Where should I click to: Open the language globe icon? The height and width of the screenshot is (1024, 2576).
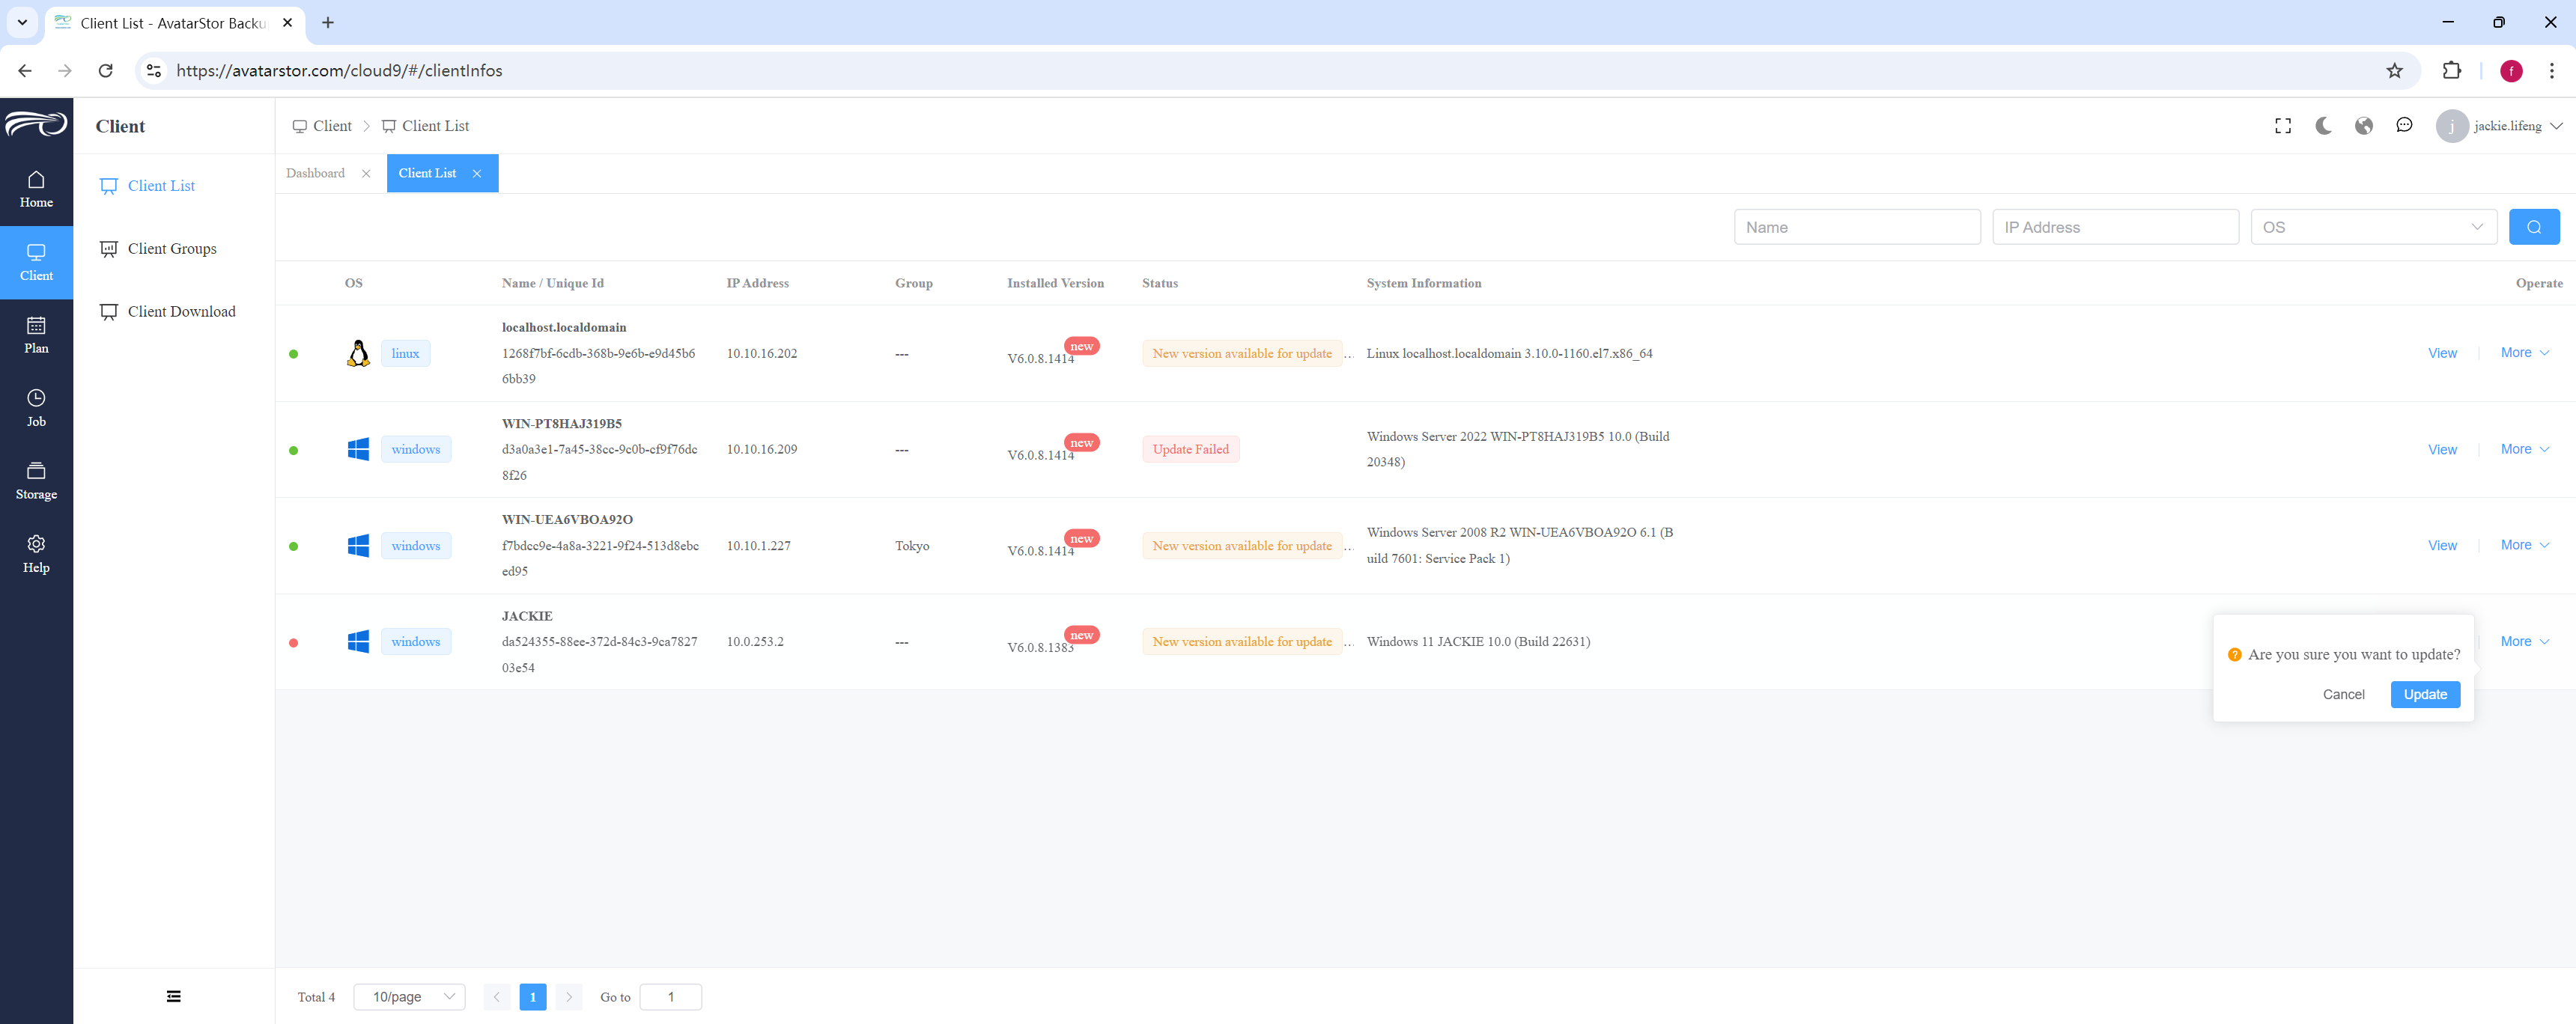point(2364,126)
